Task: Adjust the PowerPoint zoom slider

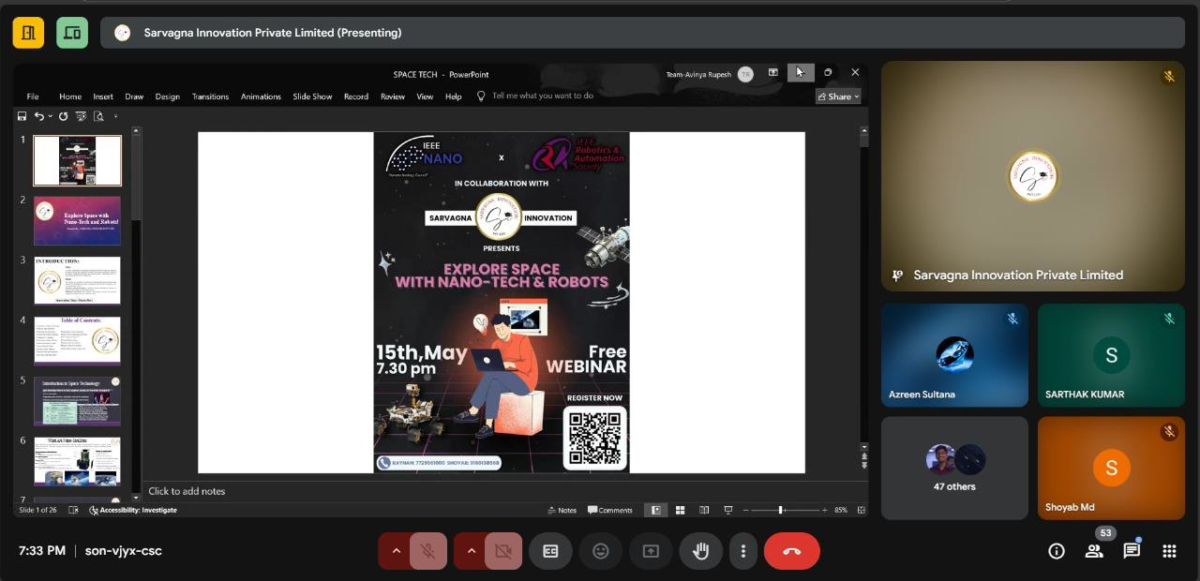Action: [780, 510]
